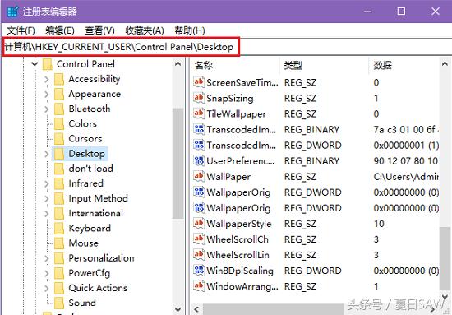Select the C:\Users\Admin WallPaper data
The width and height of the screenshot is (452, 315).
coord(406,177)
